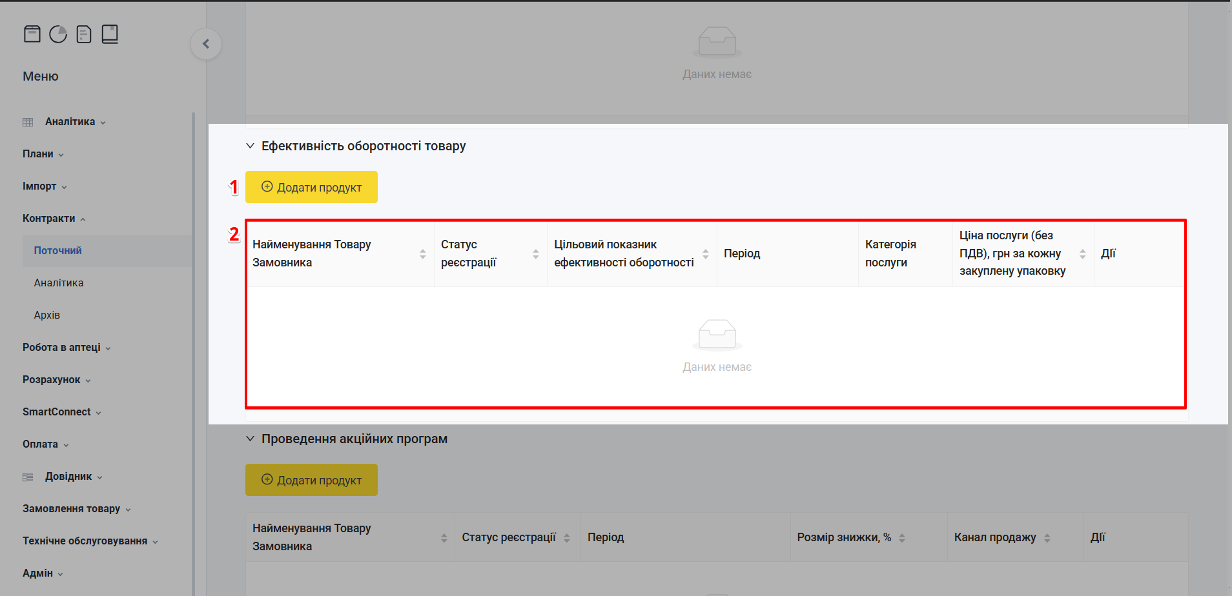
Task: Click Додати продукт under Проведення акційних програм
Action: click(x=311, y=481)
